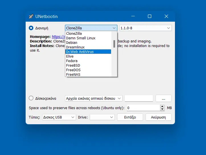Open the Drive dropdown
206x155 pixels.
102,117
